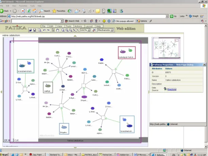
Task: Refresh the page with the Refresh icon
Action: pyautogui.click(x=29, y=11)
